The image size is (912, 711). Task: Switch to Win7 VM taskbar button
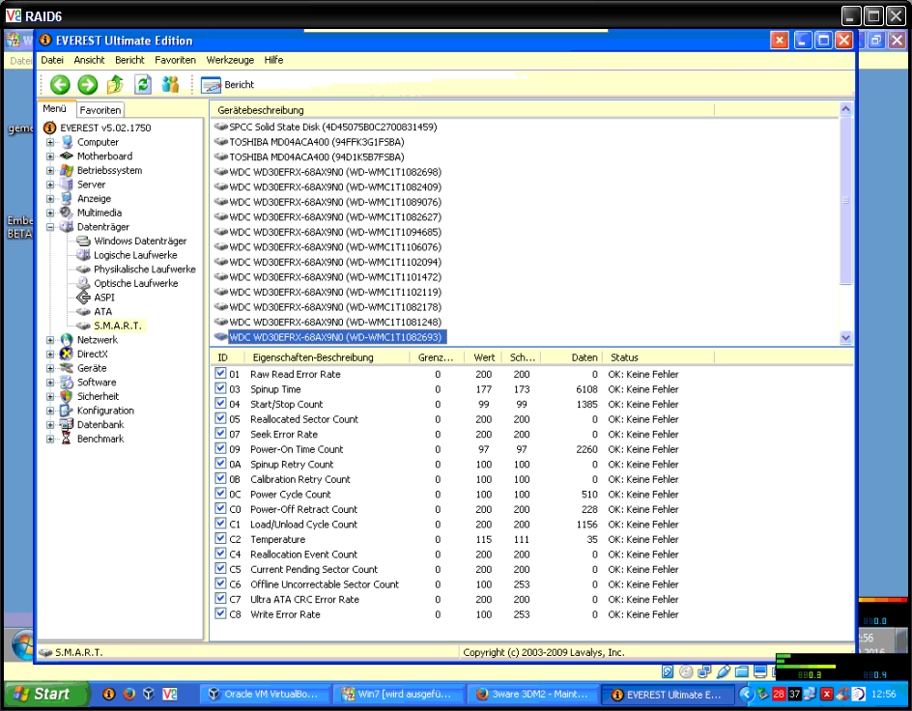398,695
